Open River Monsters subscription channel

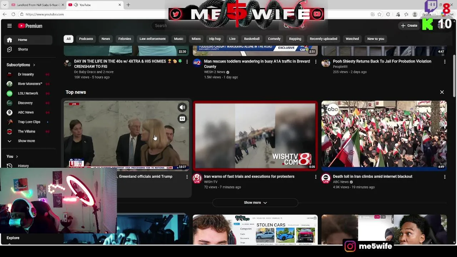pyautogui.click(x=28, y=84)
